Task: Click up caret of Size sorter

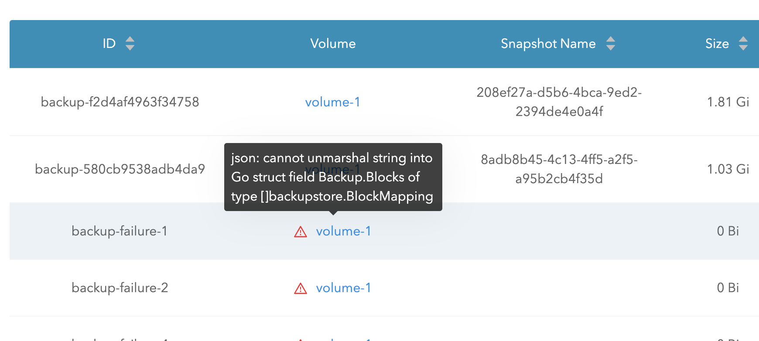Action: click(x=744, y=40)
